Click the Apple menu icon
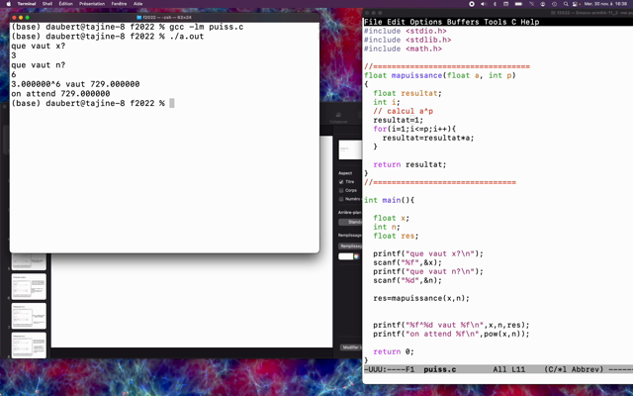Image resolution: width=633 pixels, height=396 pixels. coord(7,3)
